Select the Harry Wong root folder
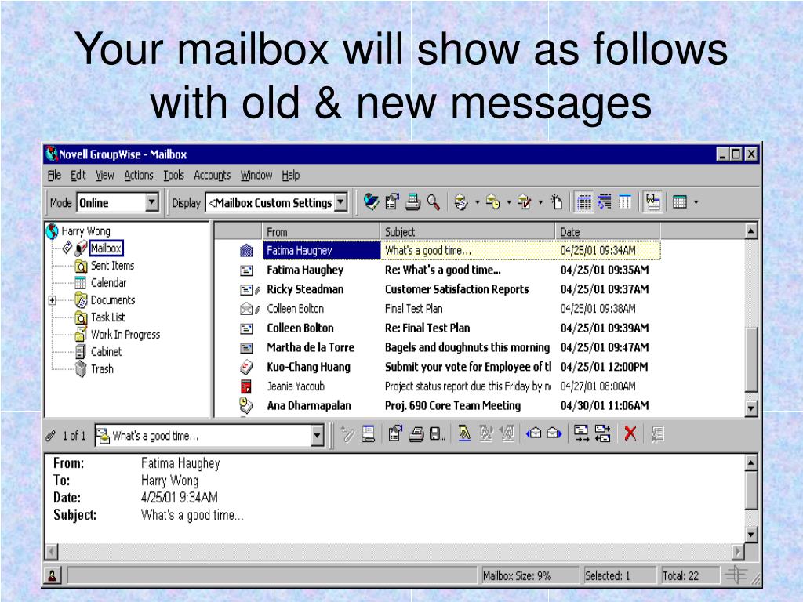This screenshot has width=803, height=602. 85,231
